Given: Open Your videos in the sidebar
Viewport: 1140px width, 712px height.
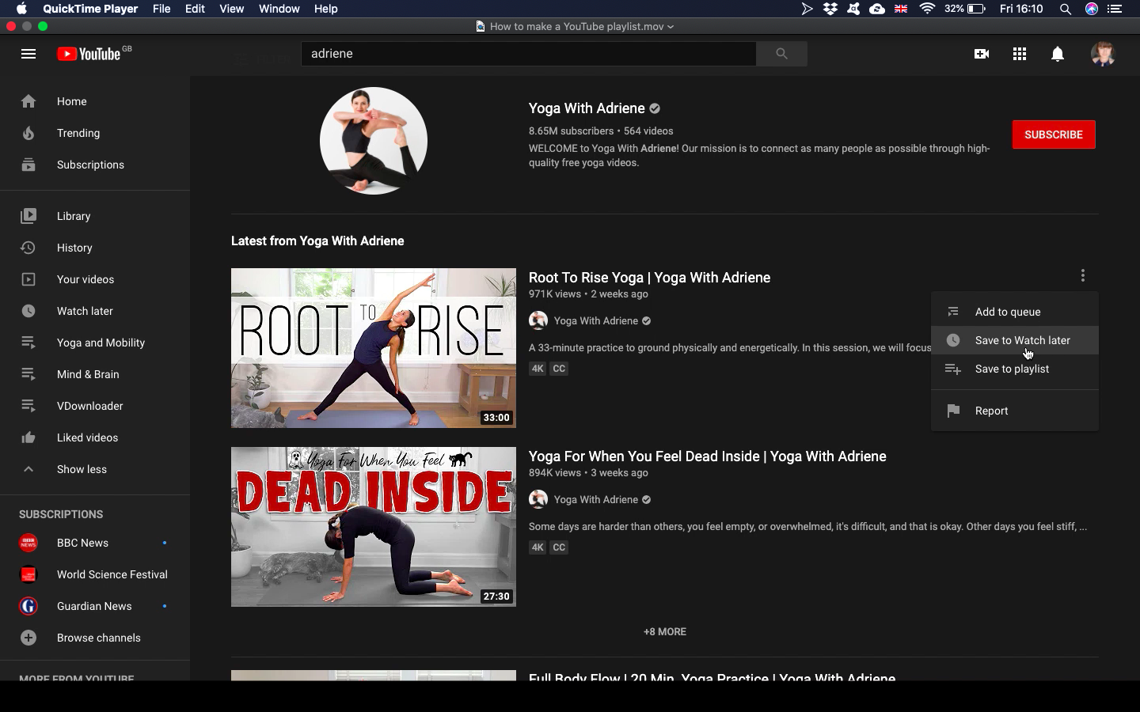Looking at the screenshot, I should click(95, 279).
